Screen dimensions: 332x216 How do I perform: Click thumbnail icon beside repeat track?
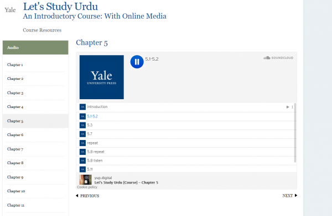[82, 143]
